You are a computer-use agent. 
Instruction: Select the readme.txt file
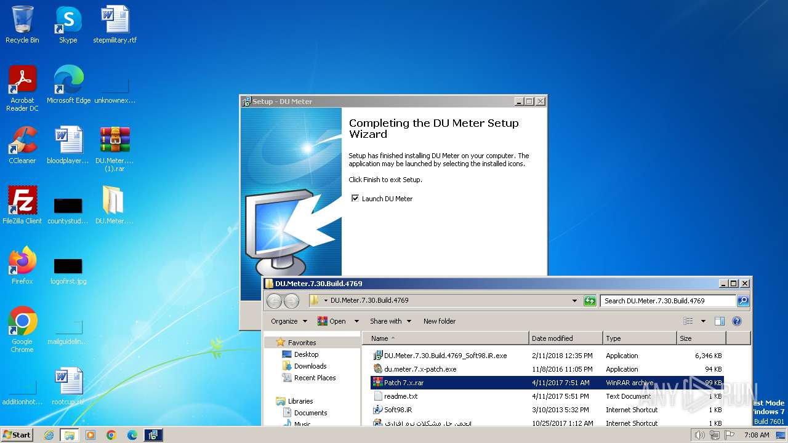548,396
